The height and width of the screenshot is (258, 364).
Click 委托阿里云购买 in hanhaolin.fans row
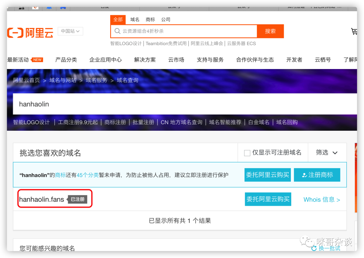(x=268, y=199)
